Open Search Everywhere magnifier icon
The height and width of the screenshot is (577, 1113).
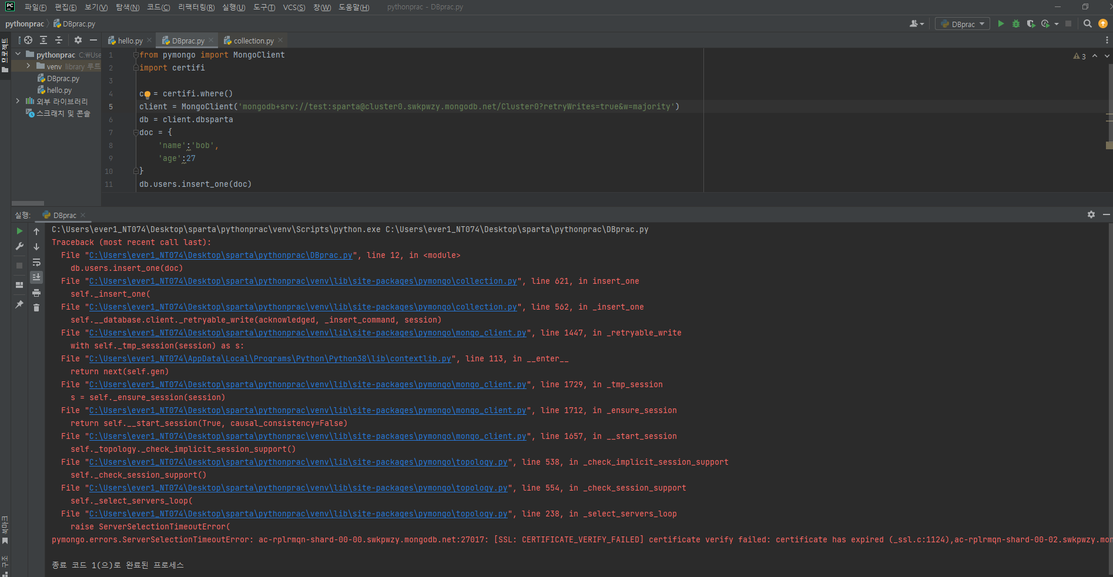1088,24
